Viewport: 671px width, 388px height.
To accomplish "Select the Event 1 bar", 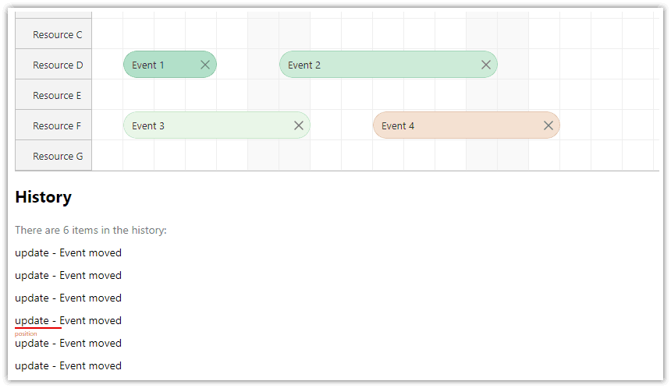I will pyautogui.click(x=170, y=65).
